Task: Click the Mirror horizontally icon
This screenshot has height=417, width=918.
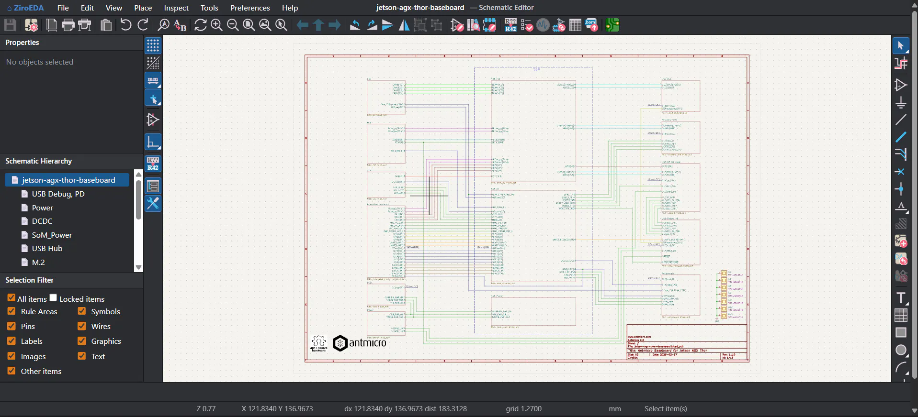Action: pyautogui.click(x=404, y=25)
